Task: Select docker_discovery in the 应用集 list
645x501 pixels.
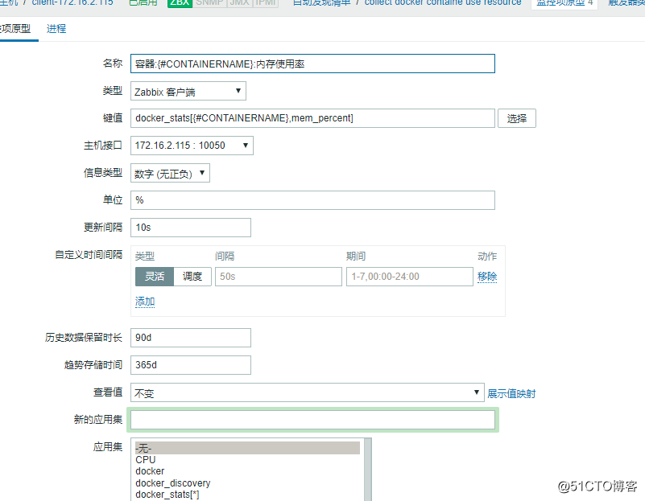Action: [x=247, y=483]
